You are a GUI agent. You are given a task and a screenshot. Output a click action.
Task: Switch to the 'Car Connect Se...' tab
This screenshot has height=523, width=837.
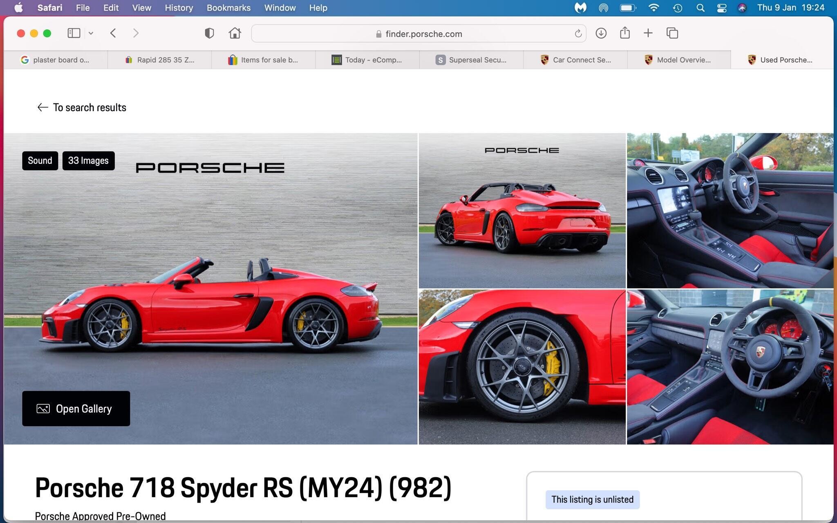point(575,60)
